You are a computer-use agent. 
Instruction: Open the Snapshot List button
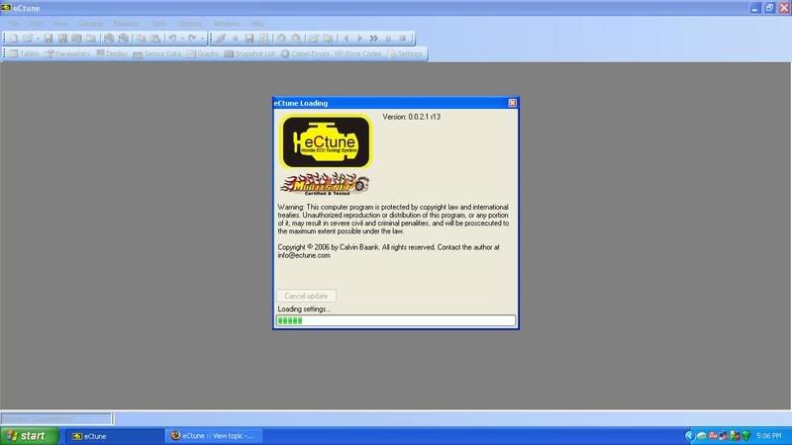[249, 53]
